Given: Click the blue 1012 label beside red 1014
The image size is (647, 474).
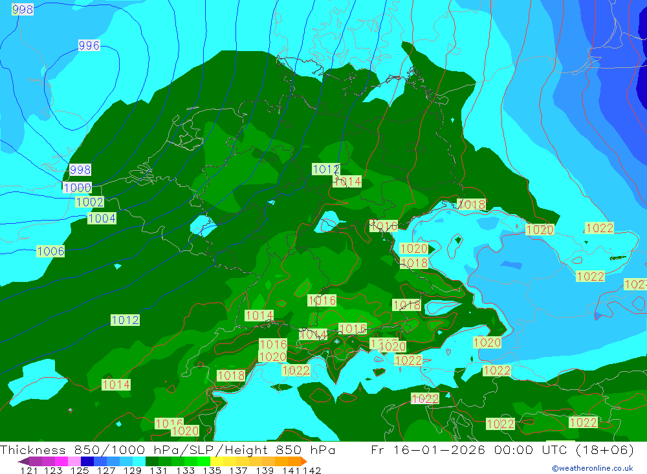Looking at the screenshot, I should pos(326,169).
